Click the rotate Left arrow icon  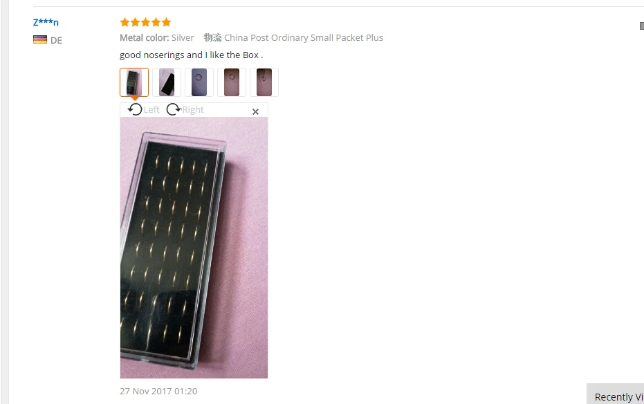coord(135,109)
